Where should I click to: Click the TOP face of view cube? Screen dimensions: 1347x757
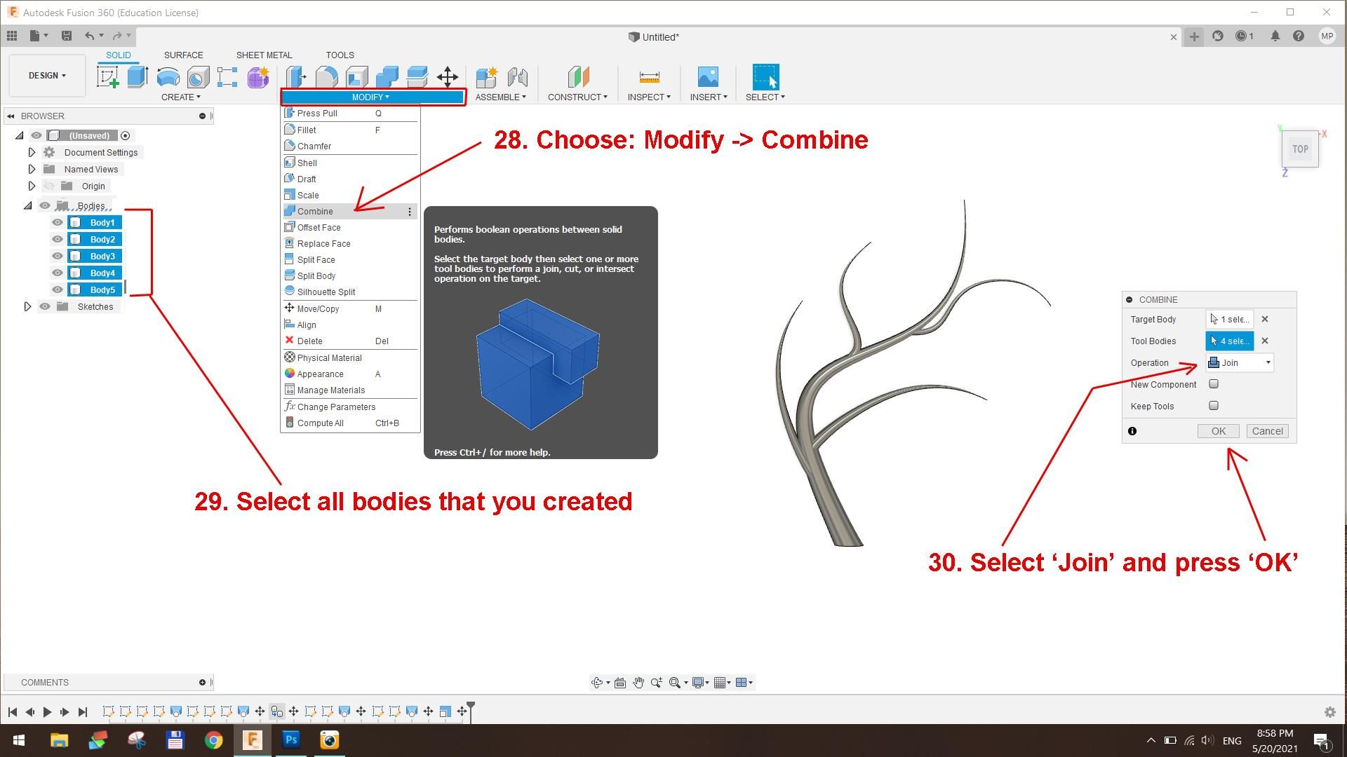[x=1300, y=149]
